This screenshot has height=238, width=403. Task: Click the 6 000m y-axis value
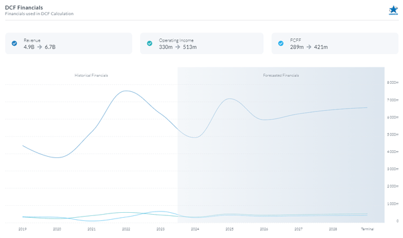(392, 117)
